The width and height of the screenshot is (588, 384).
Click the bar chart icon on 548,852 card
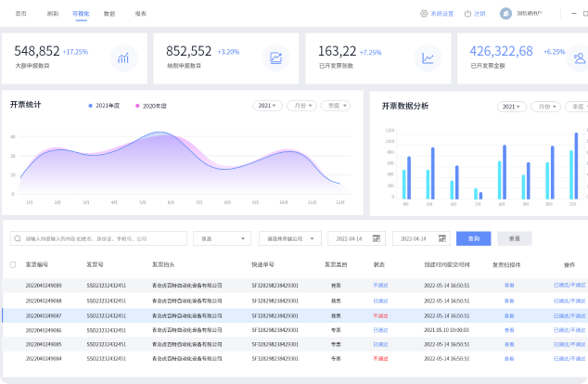[122, 58]
